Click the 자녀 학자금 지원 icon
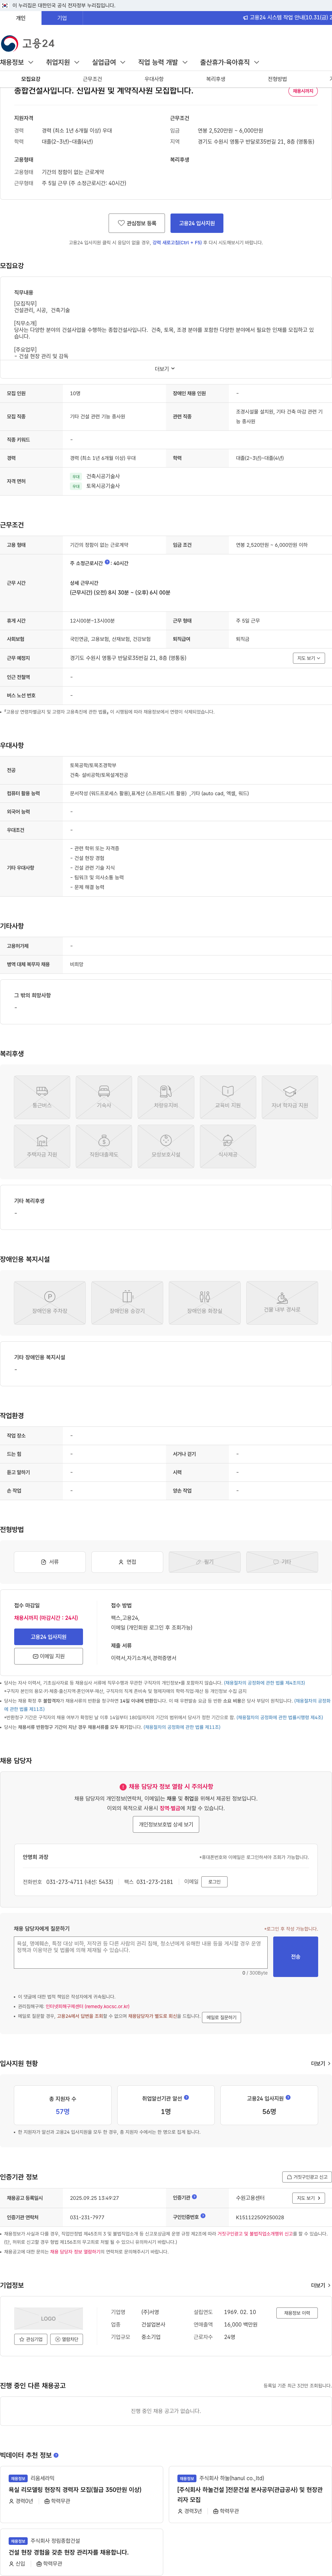The image size is (332, 2576). coord(290,1097)
